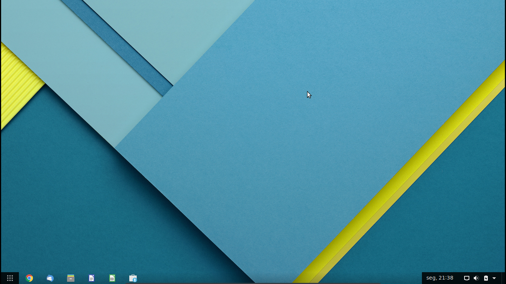This screenshot has height=284, width=506.
Task: Launch LibreOffice Writer
Action: point(91,278)
